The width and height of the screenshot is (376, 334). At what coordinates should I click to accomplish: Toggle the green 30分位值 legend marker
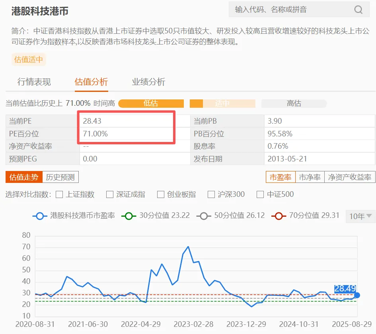point(129,216)
